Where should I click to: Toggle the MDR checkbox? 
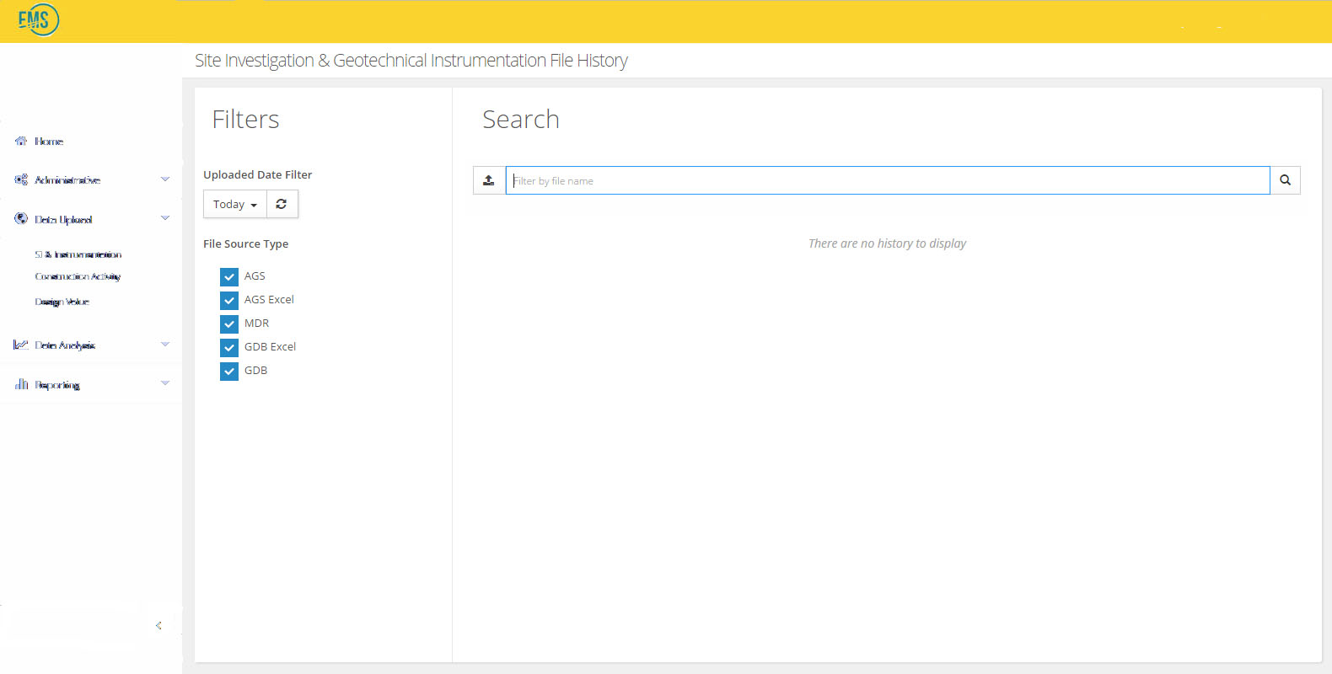tap(229, 324)
